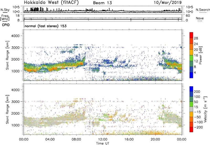This screenshot has height=145, width=210.
Task: Select the 'CPID' row label
Action: pyautogui.click(x=6, y=25)
